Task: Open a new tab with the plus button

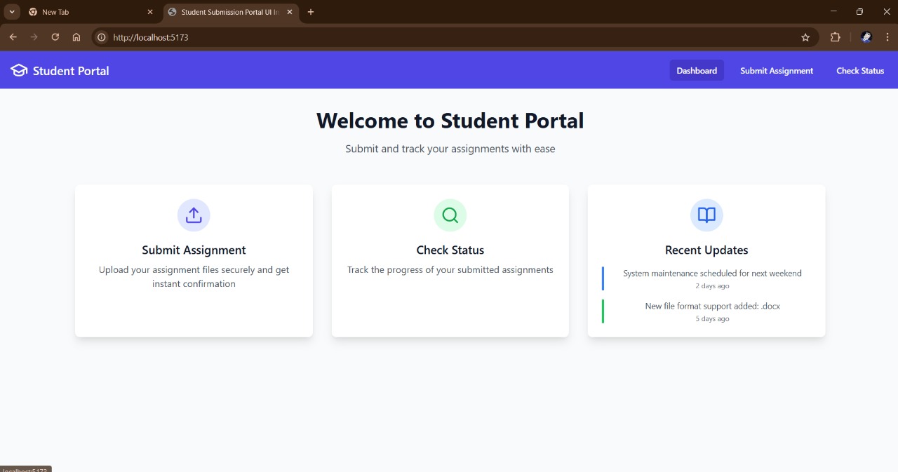Action: [311, 11]
